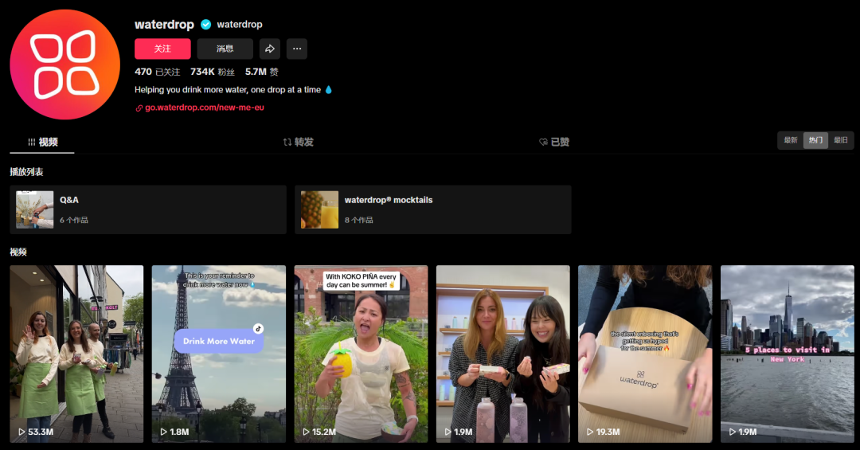This screenshot has width=860, height=450.
Task: Click the pineapple mocktails playlist thumbnail
Action: tap(320, 209)
